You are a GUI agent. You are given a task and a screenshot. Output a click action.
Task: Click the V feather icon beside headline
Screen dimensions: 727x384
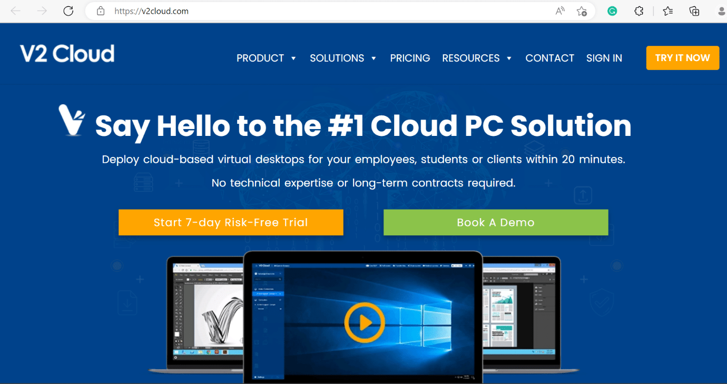tap(71, 120)
